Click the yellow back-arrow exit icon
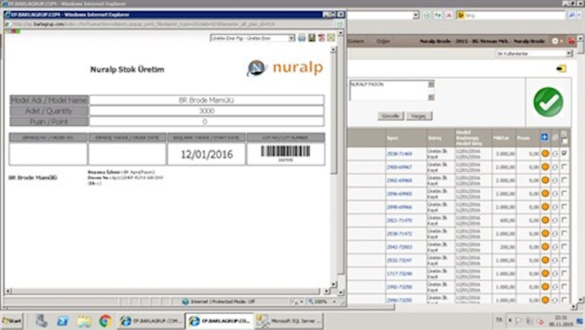This screenshot has height=330, width=585. [x=561, y=69]
